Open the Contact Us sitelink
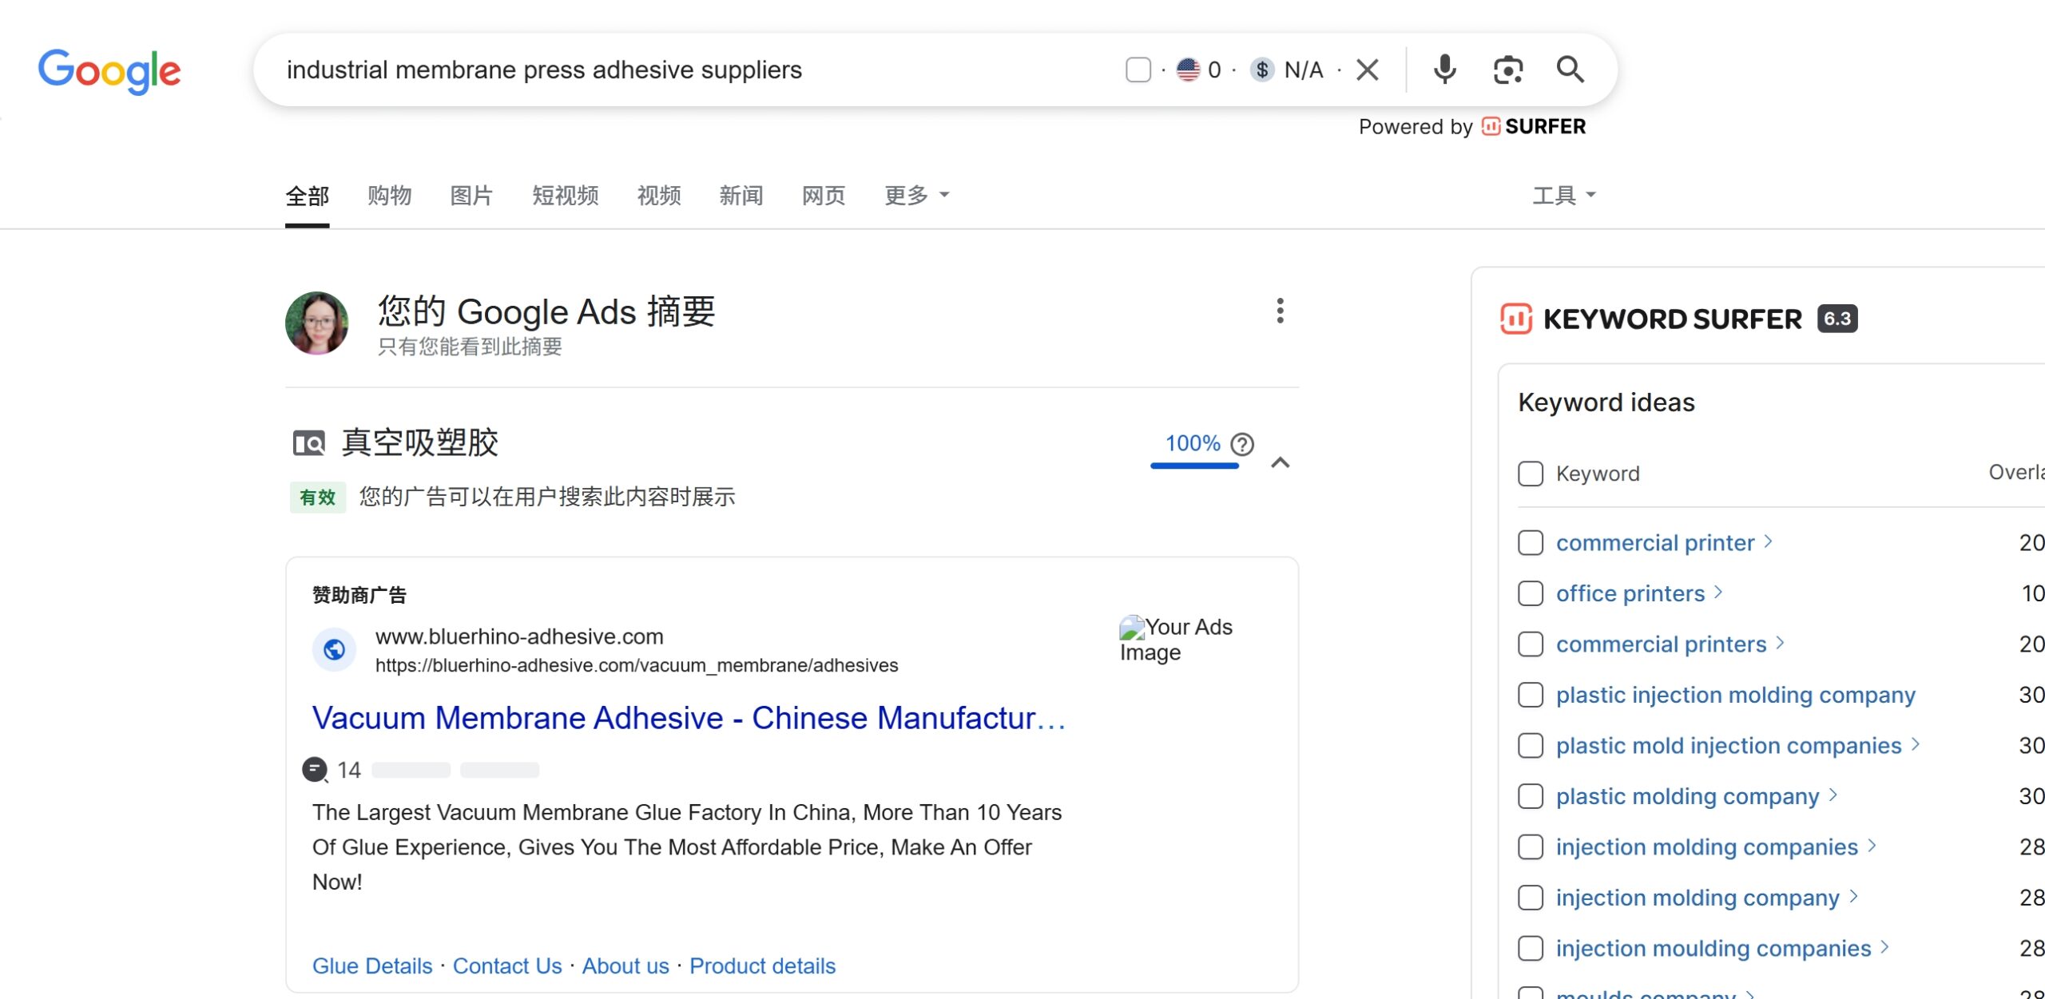The image size is (2045, 999). pyautogui.click(x=507, y=966)
